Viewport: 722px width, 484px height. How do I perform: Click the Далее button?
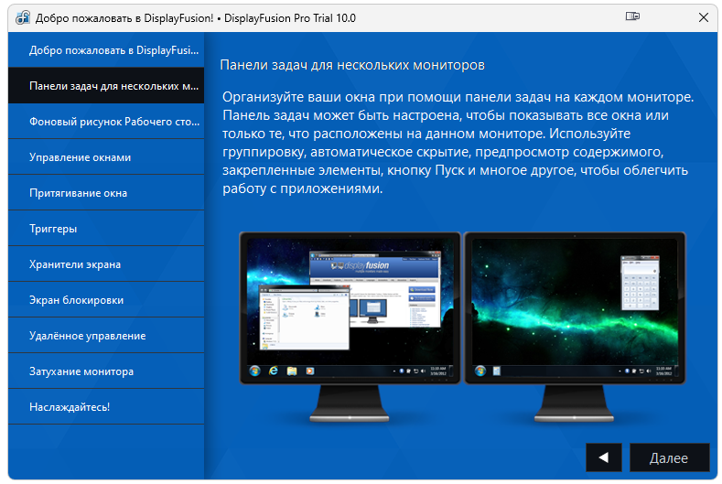pos(669,457)
